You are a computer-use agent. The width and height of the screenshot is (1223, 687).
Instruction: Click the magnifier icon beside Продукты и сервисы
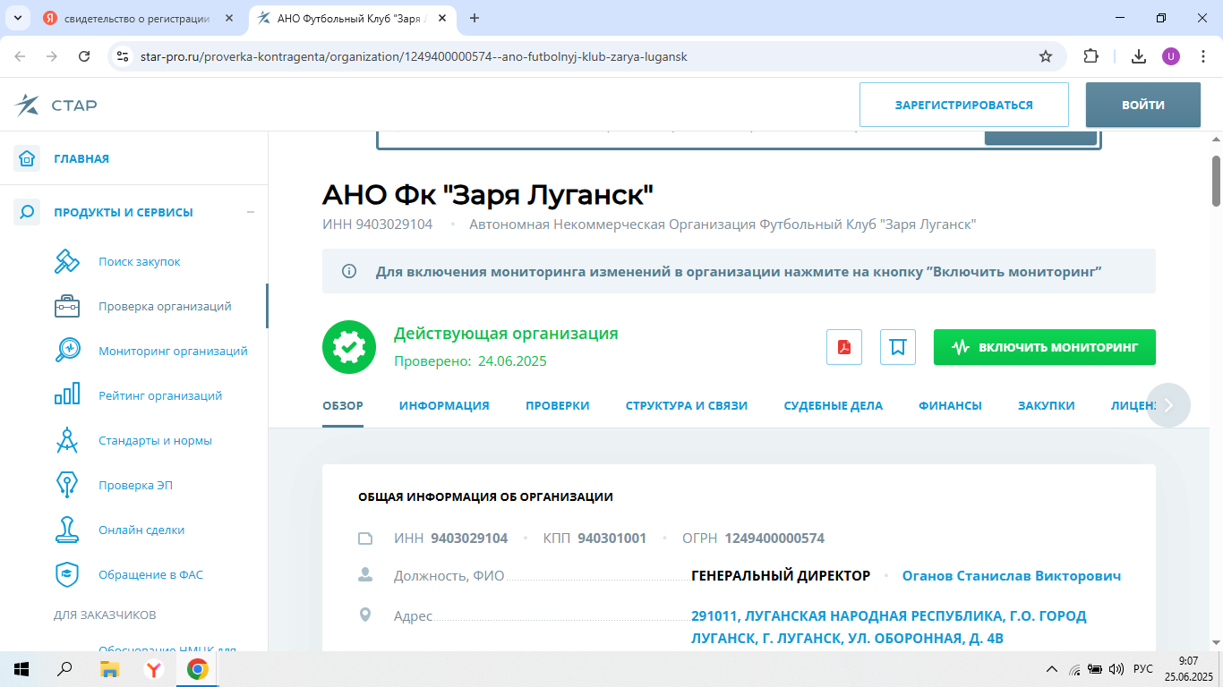[x=27, y=212]
